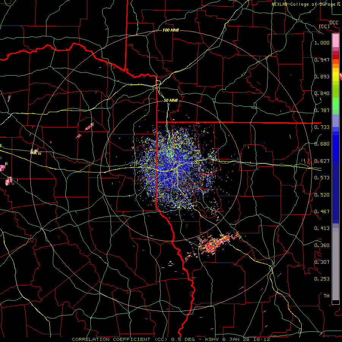This screenshot has width=342, height=342.
Task: Pick the gray swatch beside 0.307
Action: click(x=336, y=264)
